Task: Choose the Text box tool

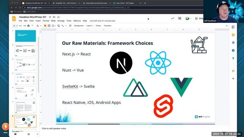Action: tap(49, 26)
